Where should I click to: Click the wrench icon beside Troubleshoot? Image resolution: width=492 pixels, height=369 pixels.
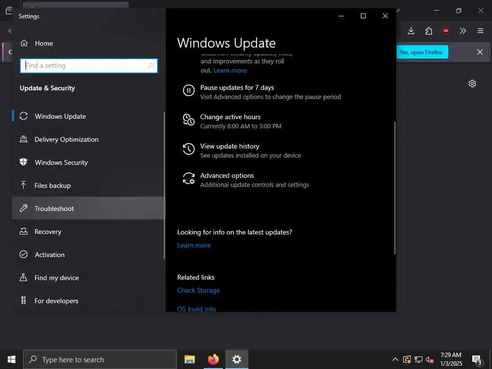(24, 208)
